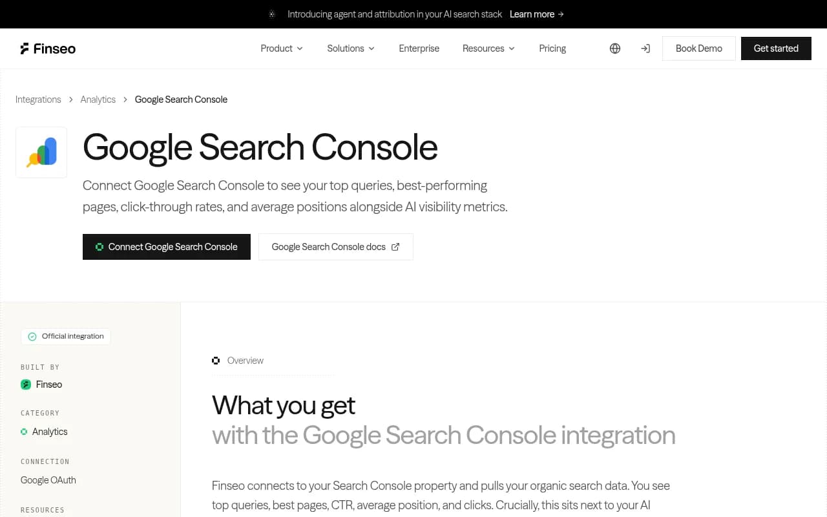
Task: Click the Google Search Console breadcrumb
Action: point(181,100)
